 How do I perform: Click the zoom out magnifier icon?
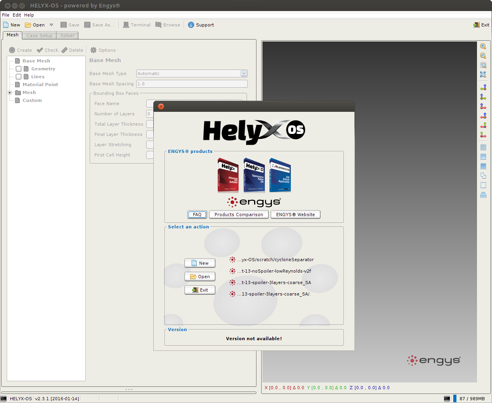tap(483, 56)
